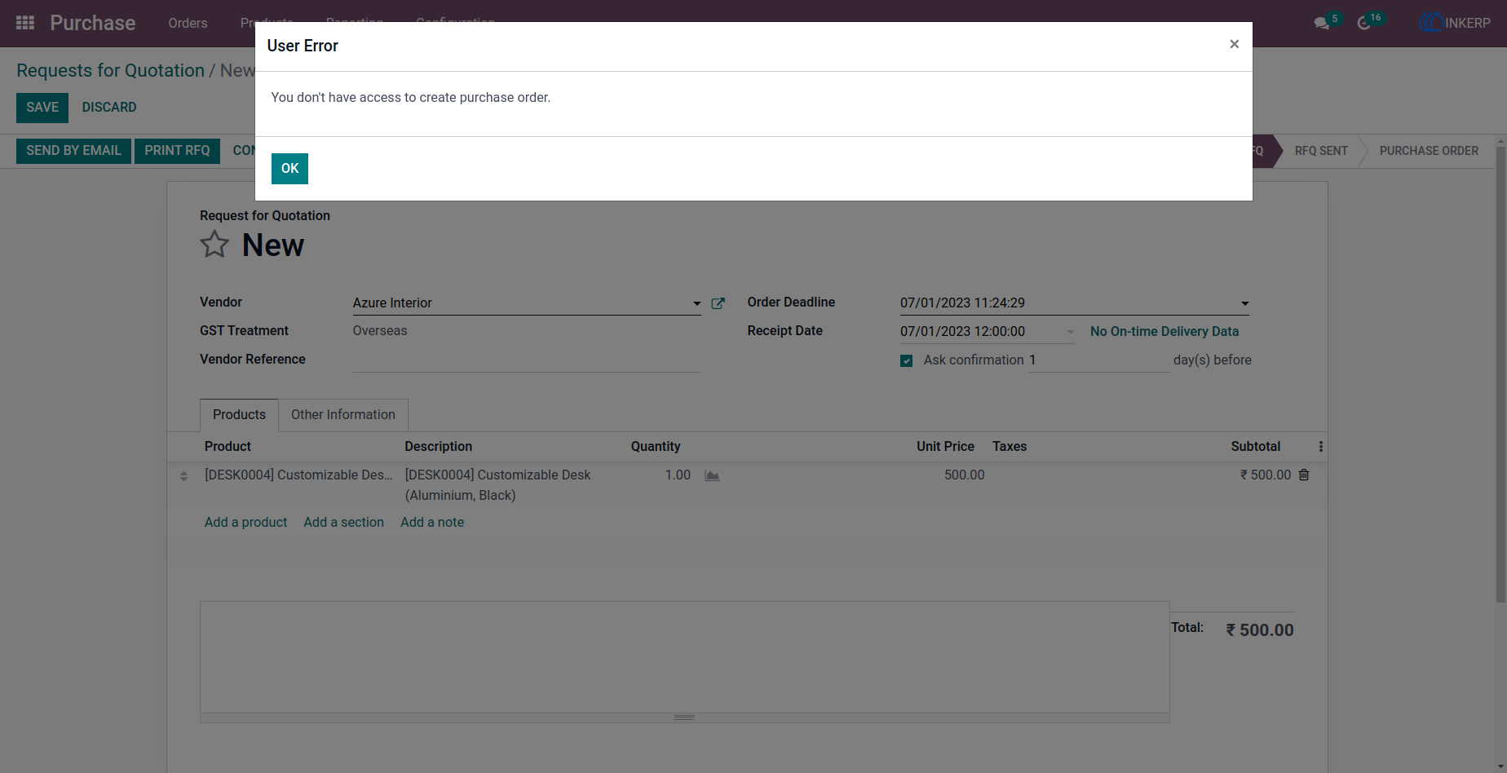
Task: Click the terms and notes text area
Action: [x=684, y=657]
